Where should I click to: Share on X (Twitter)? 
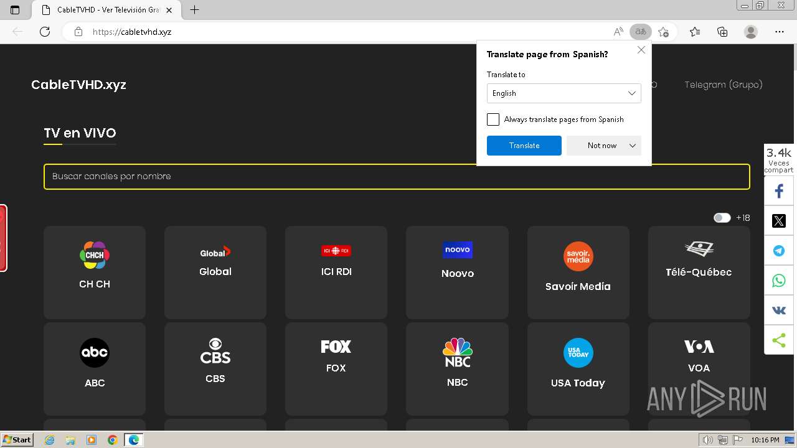tap(779, 221)
